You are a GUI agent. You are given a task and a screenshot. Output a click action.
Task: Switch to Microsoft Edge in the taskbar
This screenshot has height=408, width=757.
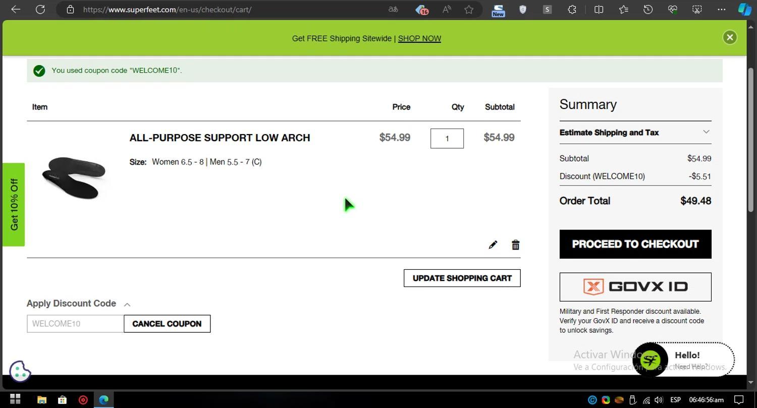pyautogui.click(x=104, y=399)
